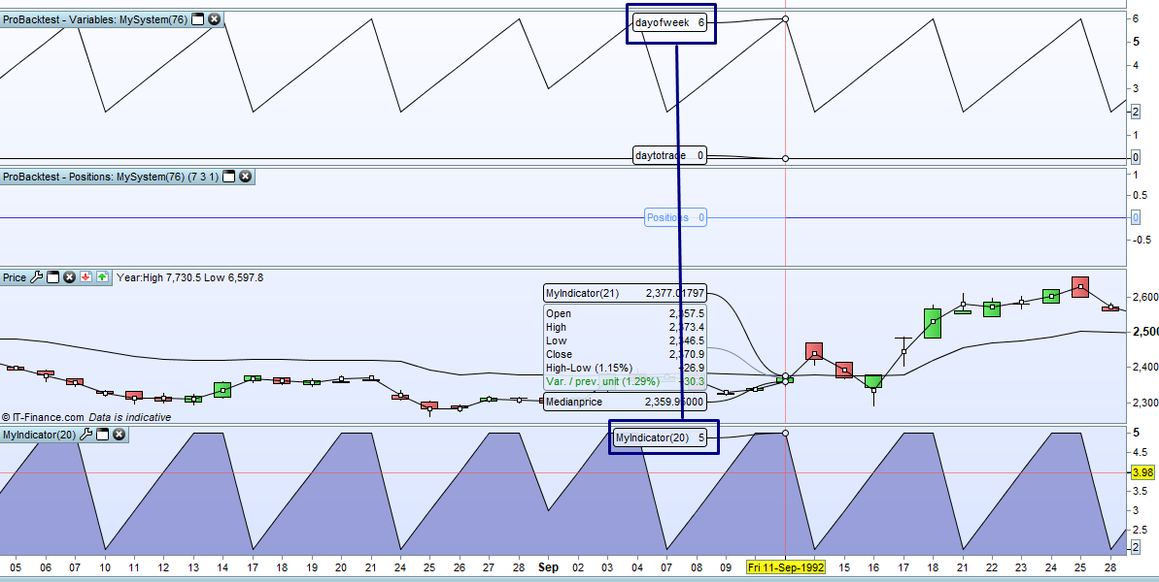
Task: Click the green candle on Sep 16
Action: point(873,381)
